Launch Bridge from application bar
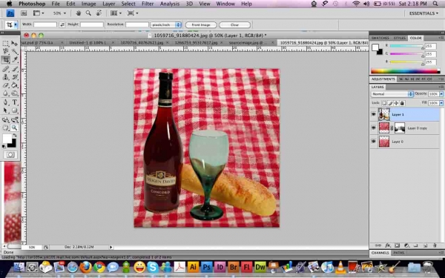Image resolution: width=445 pixels, height=278 pixels. click(x=24, y=13)
